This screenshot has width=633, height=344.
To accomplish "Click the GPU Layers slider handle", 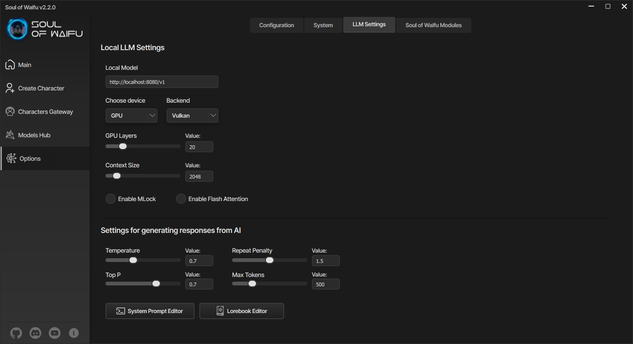I will click(123, 146).
